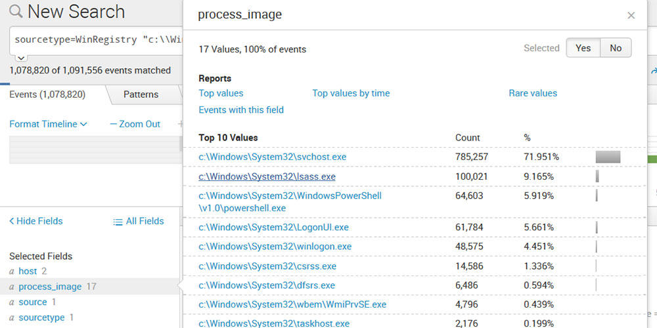Viewport: 657px width, 328px height.
Task: Filter by csrss.exe process value
Action: (x=267, y=266)
